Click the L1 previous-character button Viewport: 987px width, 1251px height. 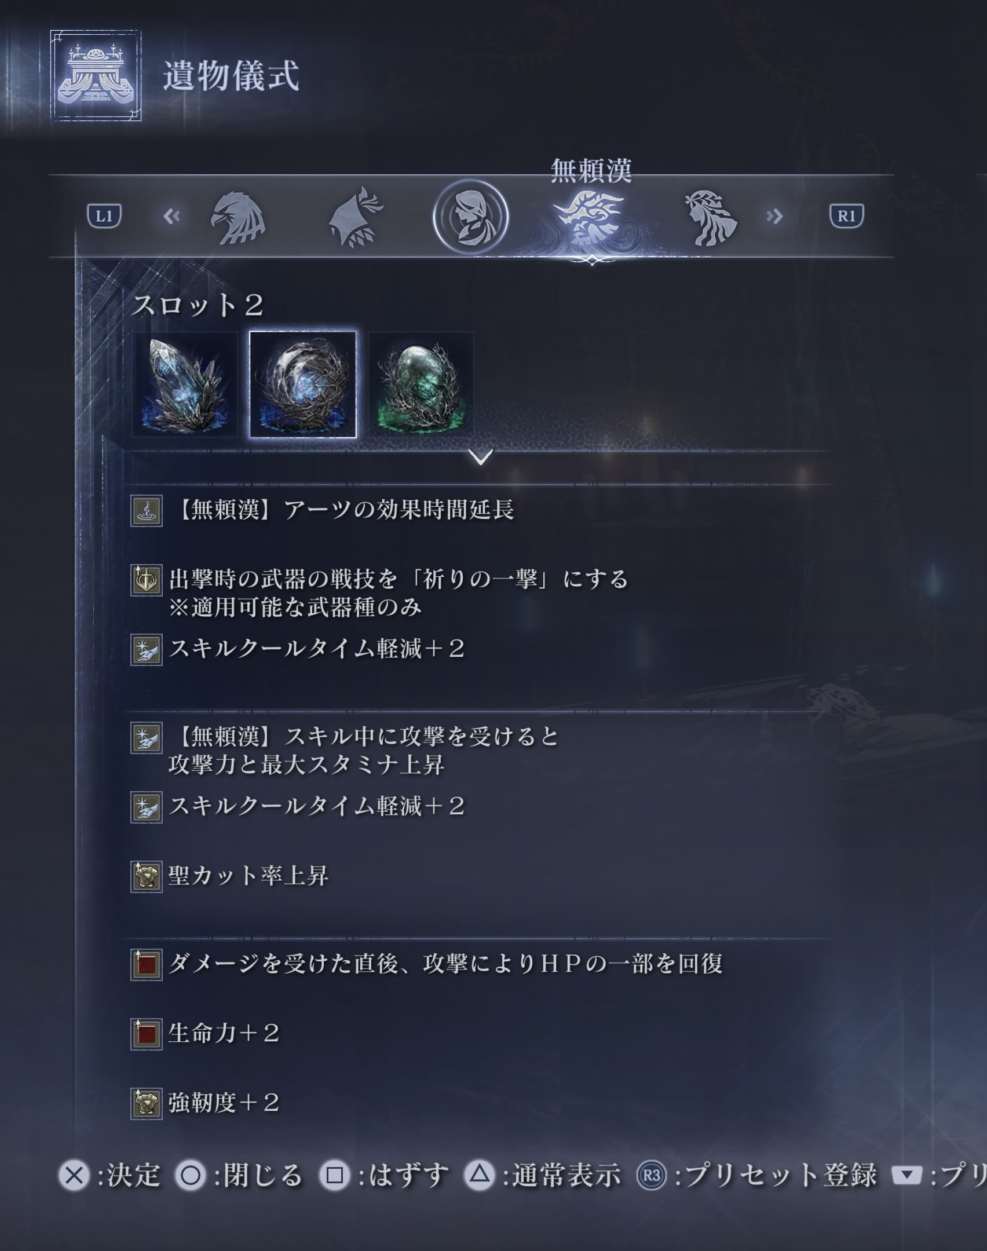[x=104, y=216]
